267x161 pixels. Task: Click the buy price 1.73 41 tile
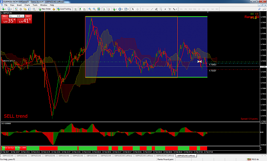pyautogui.click(x=24, y=21)
